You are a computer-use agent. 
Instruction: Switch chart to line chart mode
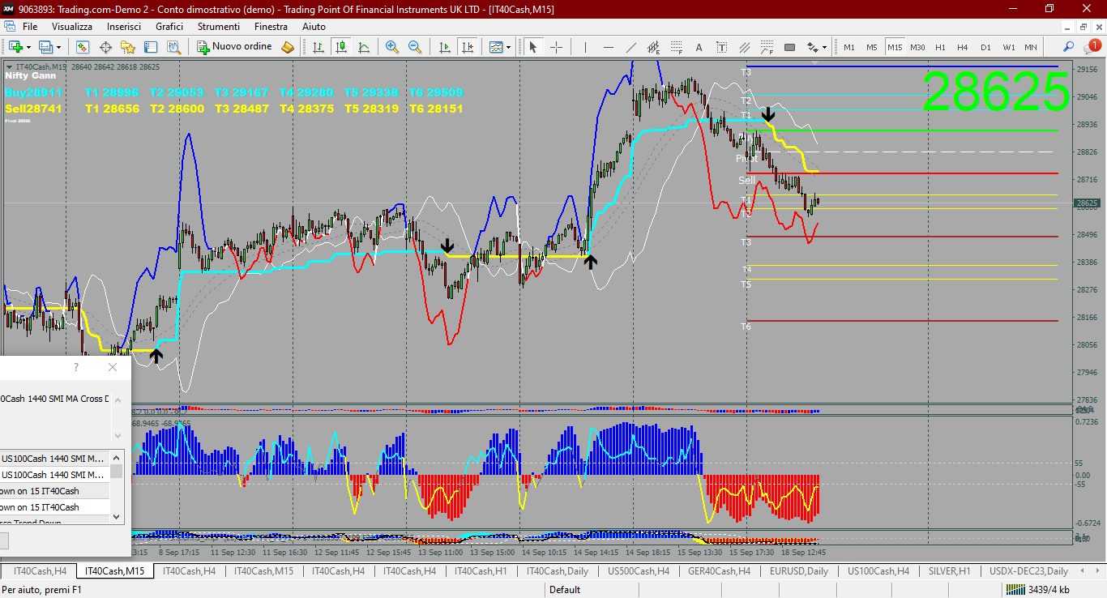364,47
